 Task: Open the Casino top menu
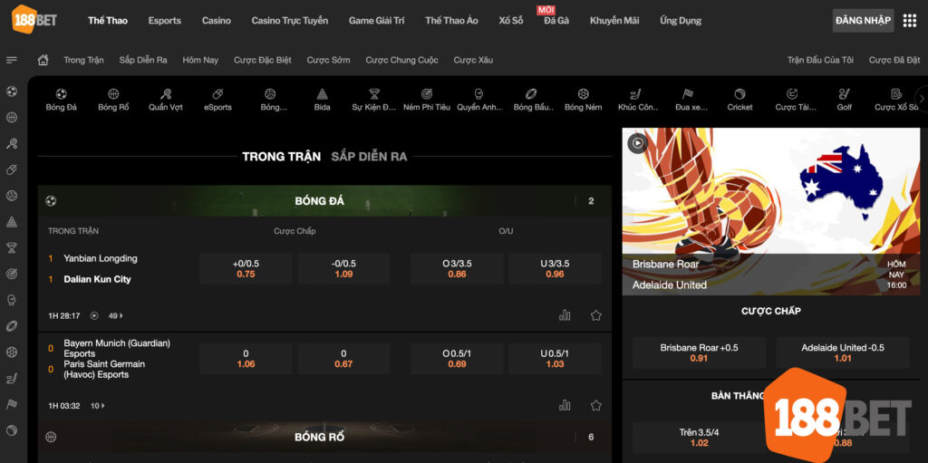pos(216,21)
